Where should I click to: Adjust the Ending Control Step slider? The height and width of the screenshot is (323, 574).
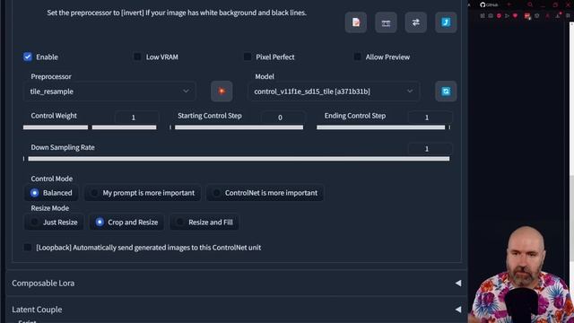tap(384, 127)
